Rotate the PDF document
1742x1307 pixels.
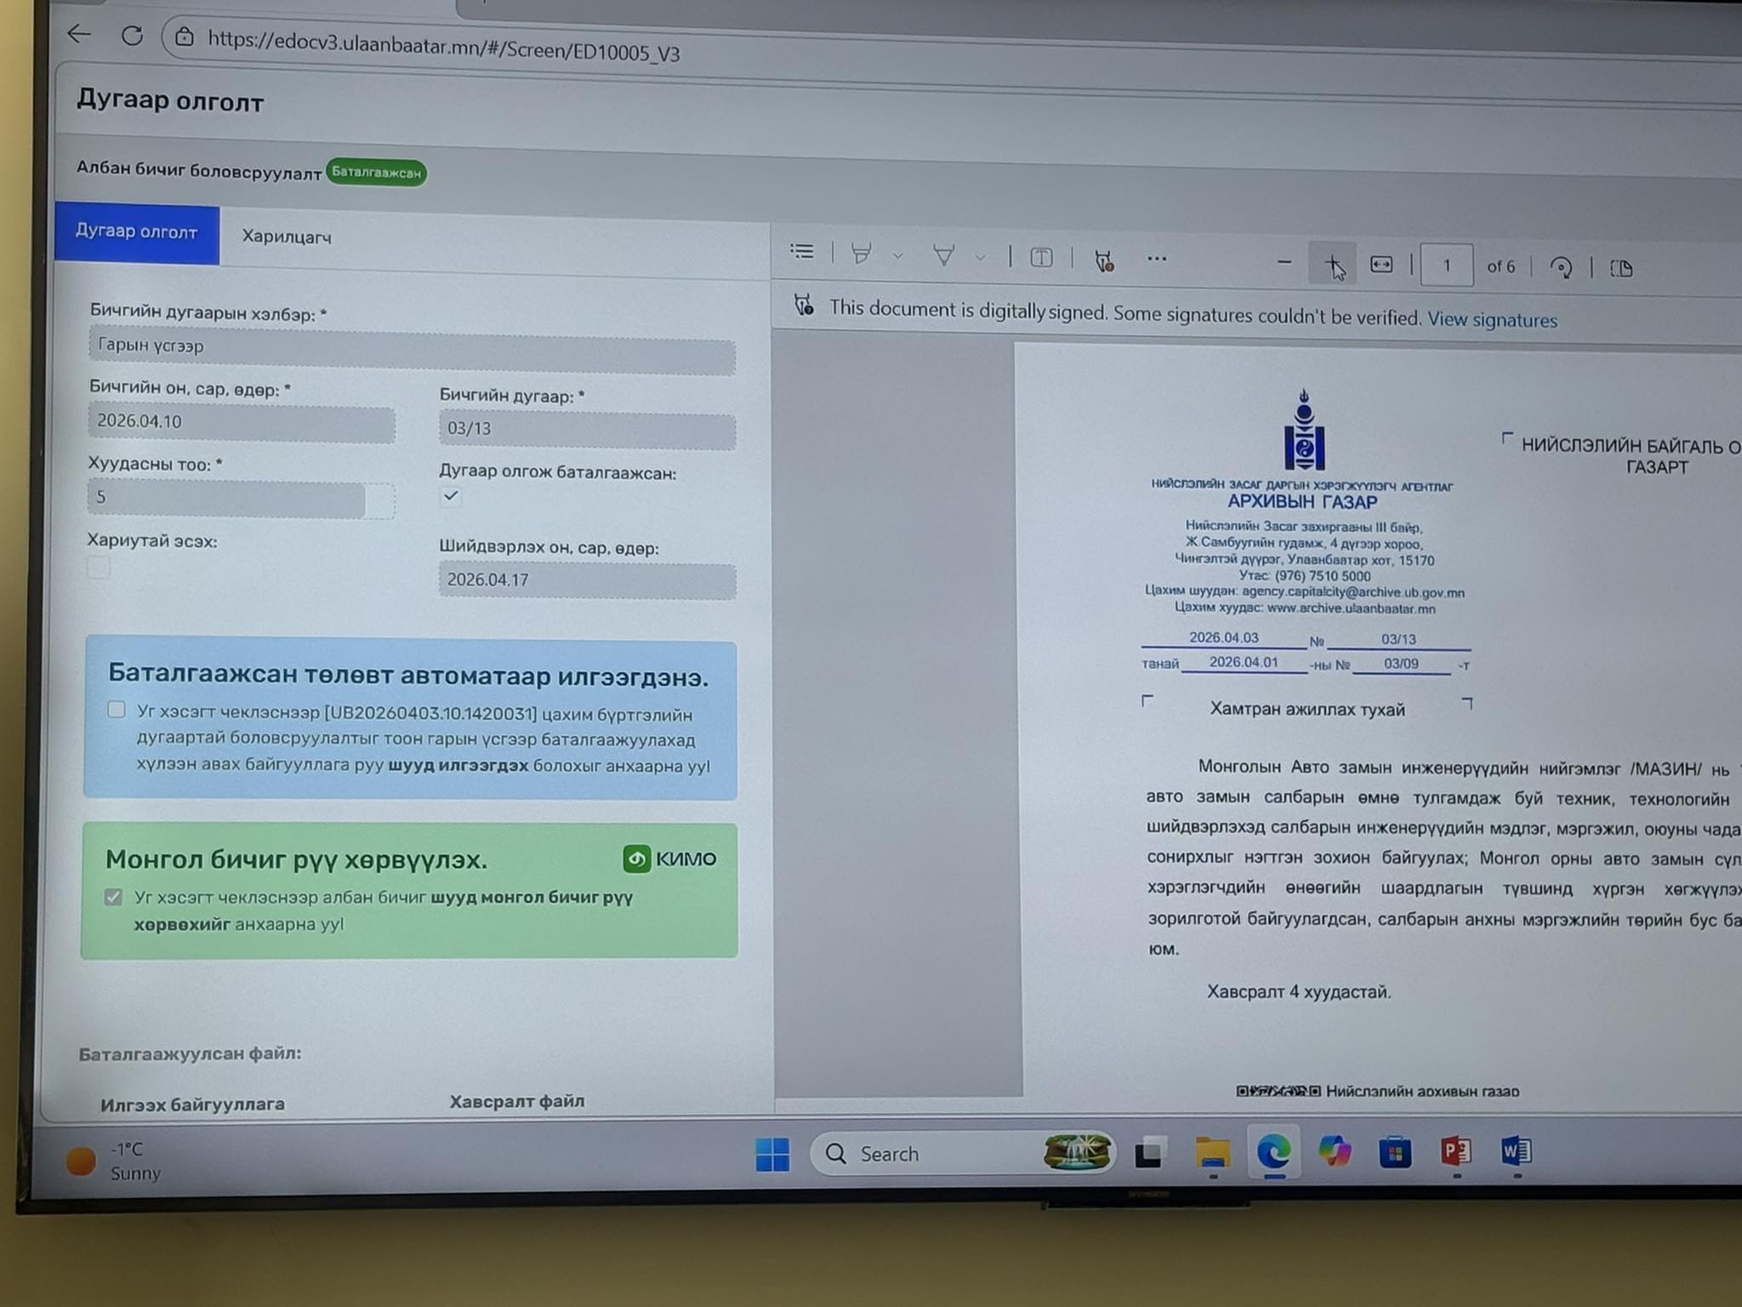(x=1561, y=268)
